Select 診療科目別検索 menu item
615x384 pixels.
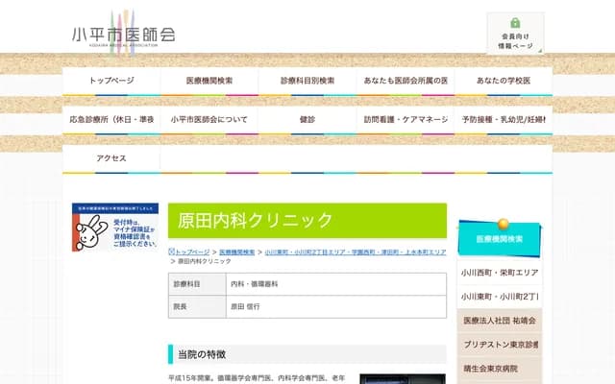pyautogui.click(x=307, y=82)
